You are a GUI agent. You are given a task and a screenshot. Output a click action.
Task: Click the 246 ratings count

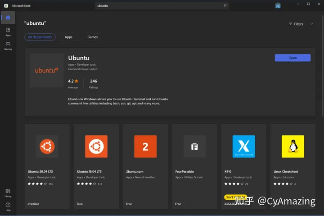click(x=94, y=81)
